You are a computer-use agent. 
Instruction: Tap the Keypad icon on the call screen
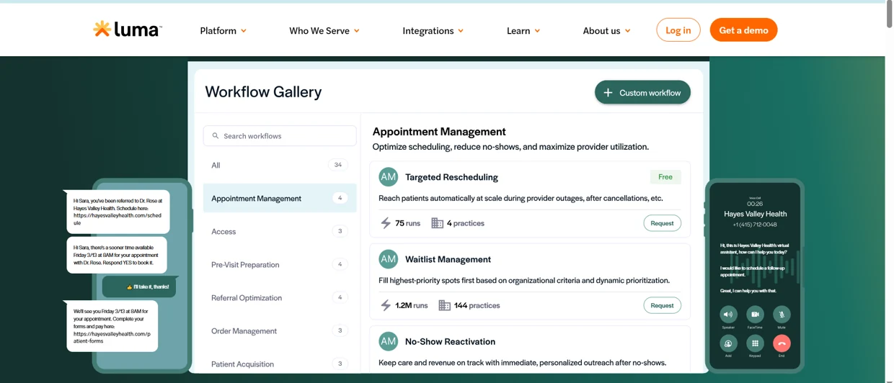[755, 343]
